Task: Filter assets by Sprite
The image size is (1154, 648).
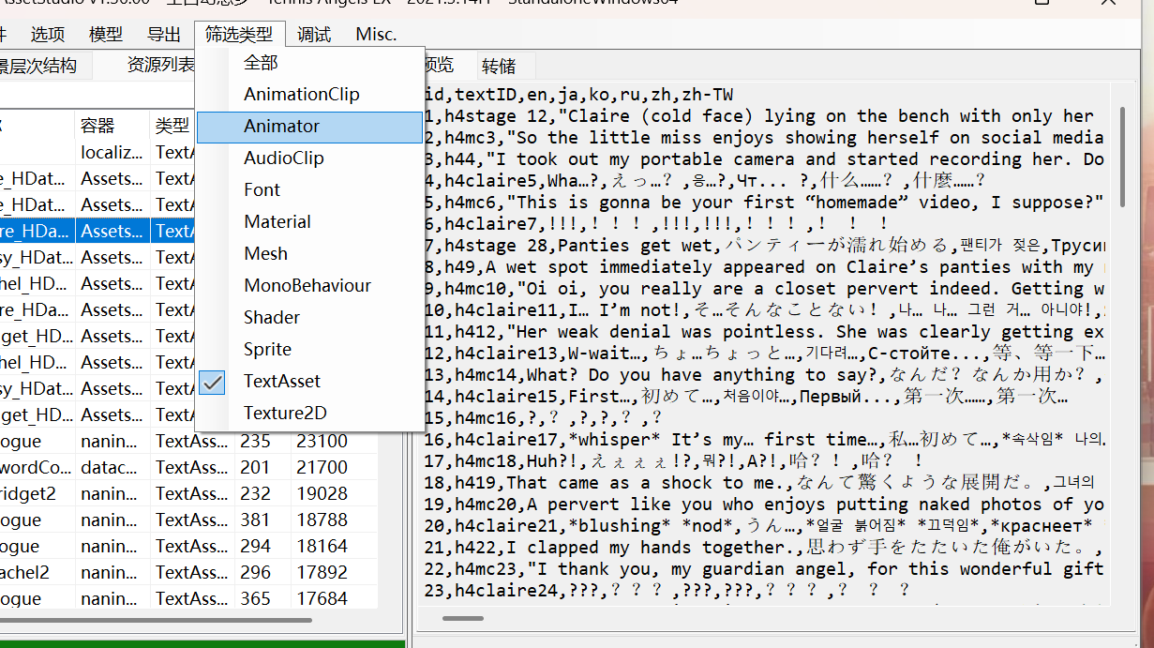Action: point(310,350)
